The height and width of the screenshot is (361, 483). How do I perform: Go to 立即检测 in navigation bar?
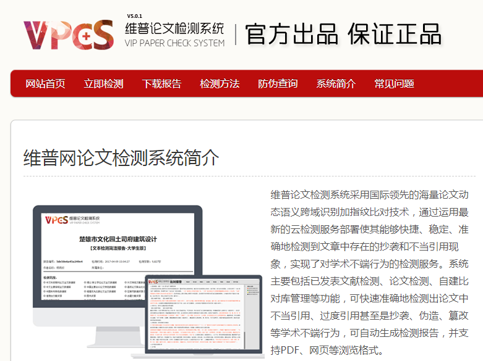(x=103, y=84)
